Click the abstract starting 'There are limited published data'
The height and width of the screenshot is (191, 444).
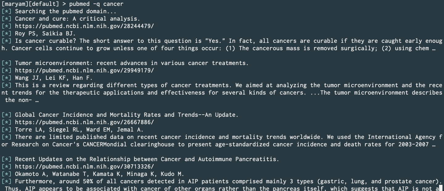(222, 141)
